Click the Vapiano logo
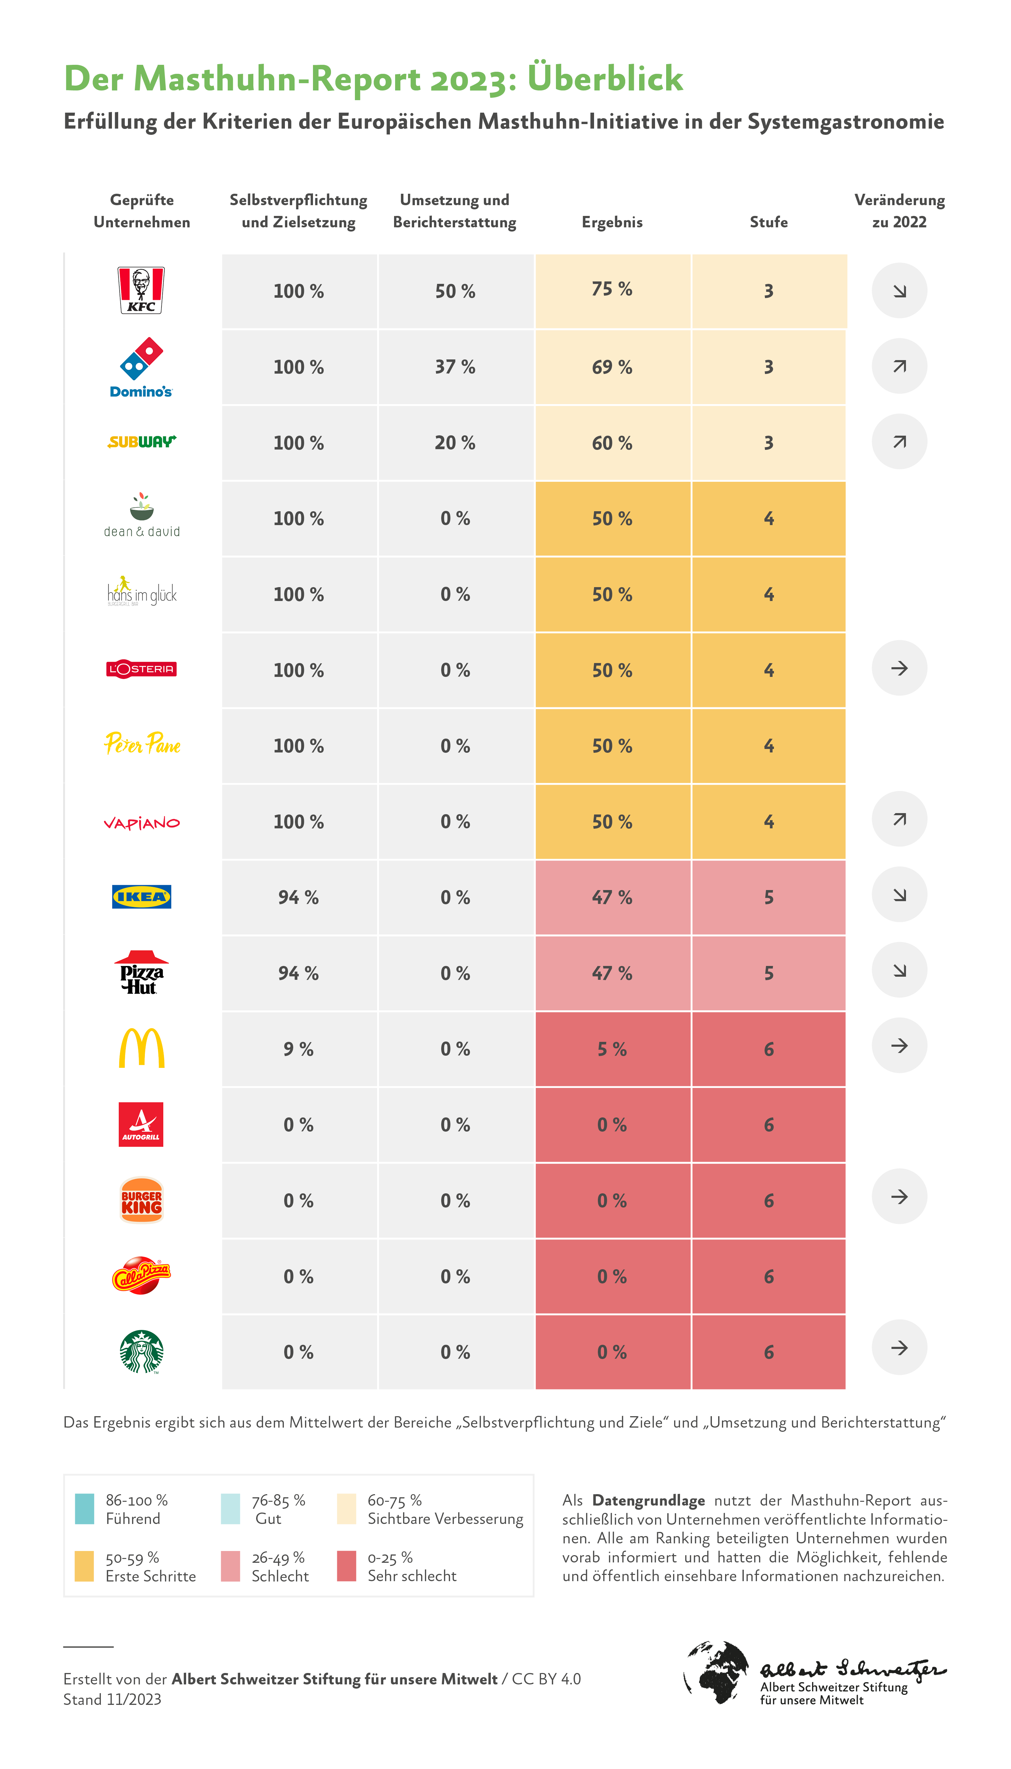 pyautogui.click(x=142, y=824)
